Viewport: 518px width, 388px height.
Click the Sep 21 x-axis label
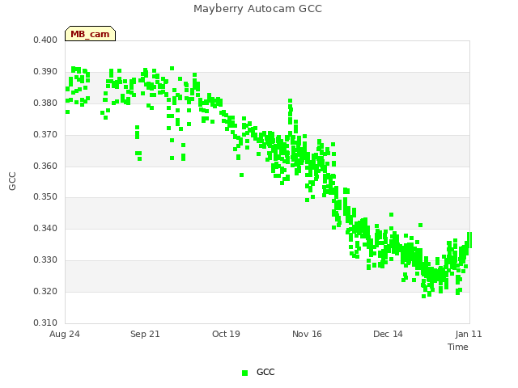145,334
